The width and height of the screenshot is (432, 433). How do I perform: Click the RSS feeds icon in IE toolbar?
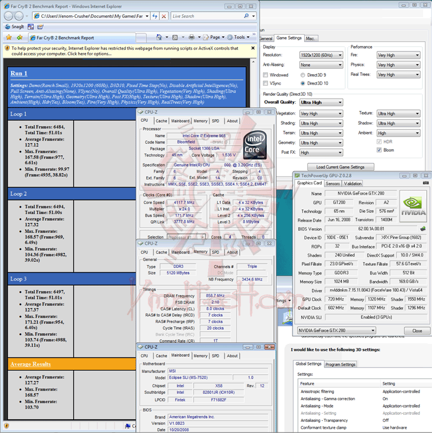[175, 37]
